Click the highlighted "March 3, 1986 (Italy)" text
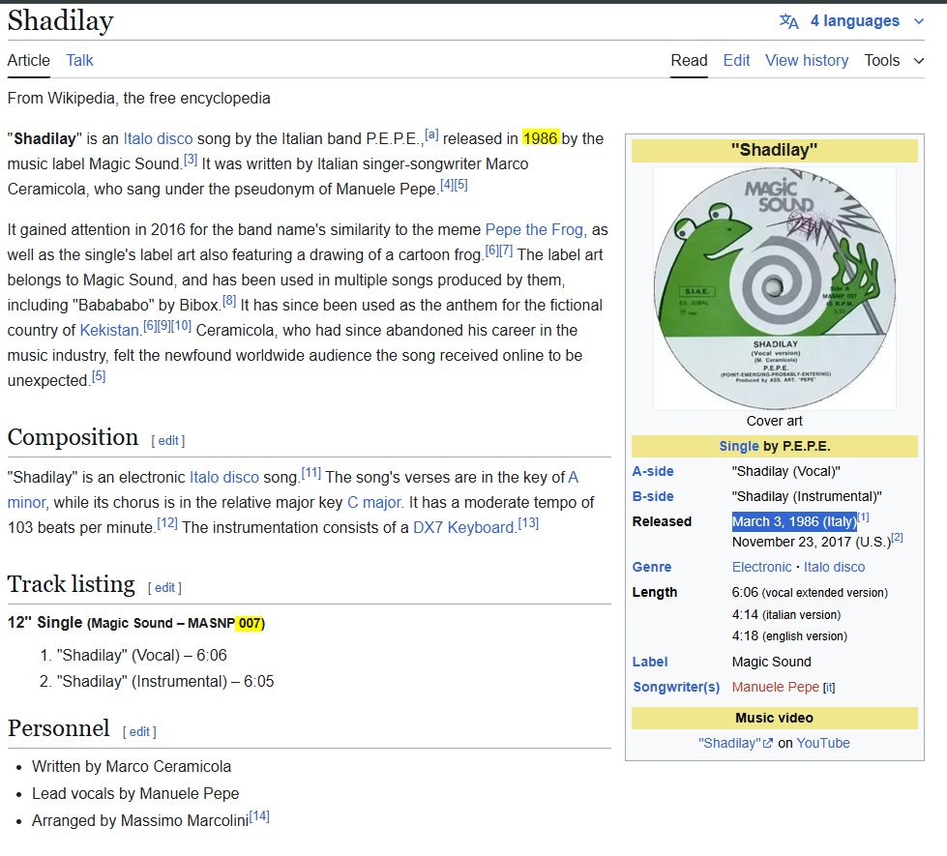The image size is (947, 856). pos(795,522)
